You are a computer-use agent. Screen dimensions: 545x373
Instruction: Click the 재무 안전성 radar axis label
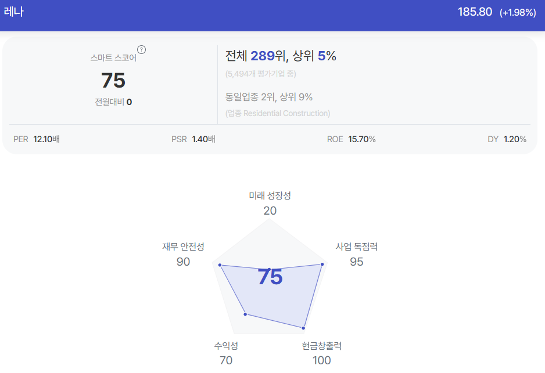183,247
